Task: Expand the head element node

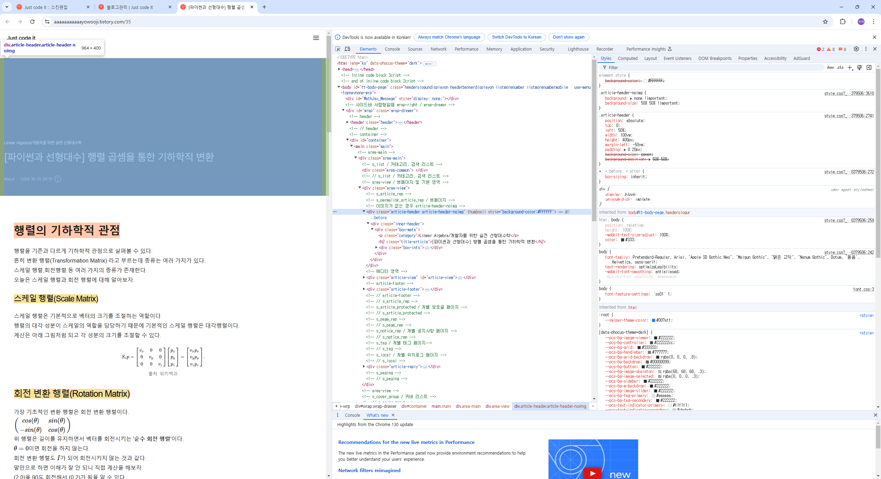Action: click(339, 69)
